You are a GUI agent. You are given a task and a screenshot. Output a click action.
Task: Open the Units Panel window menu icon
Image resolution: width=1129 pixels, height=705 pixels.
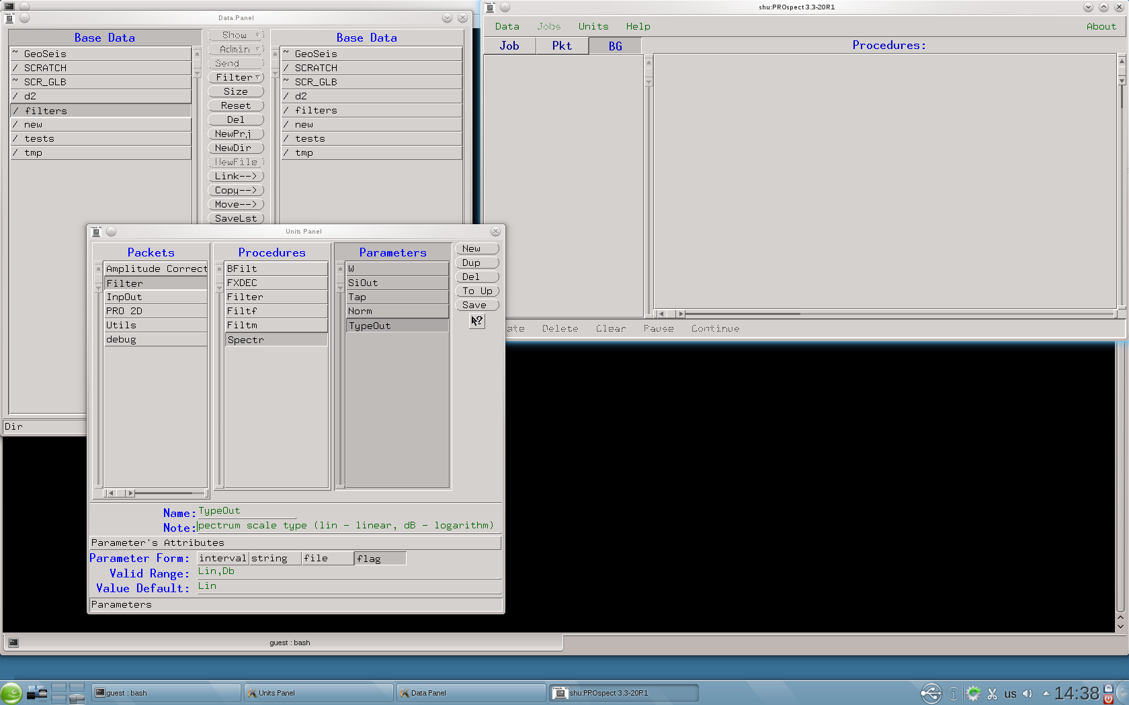coord(96,232)
